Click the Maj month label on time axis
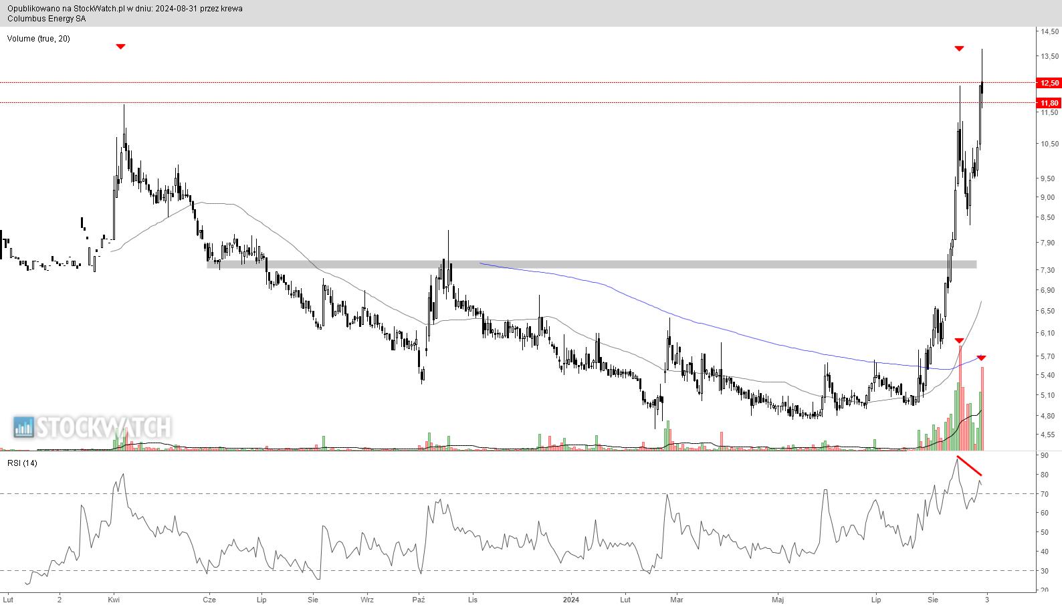This screenshot has width=1062, height=605. 778,600
